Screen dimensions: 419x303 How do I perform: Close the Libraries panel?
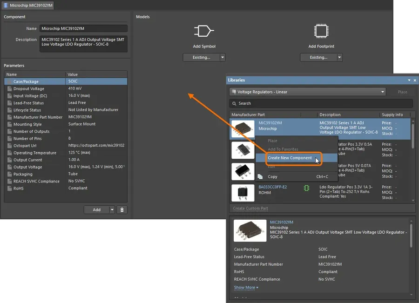coord(415,80)
